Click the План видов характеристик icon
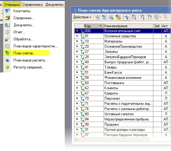171x151 pixels. pyautogui.click(x=7, y=46)
